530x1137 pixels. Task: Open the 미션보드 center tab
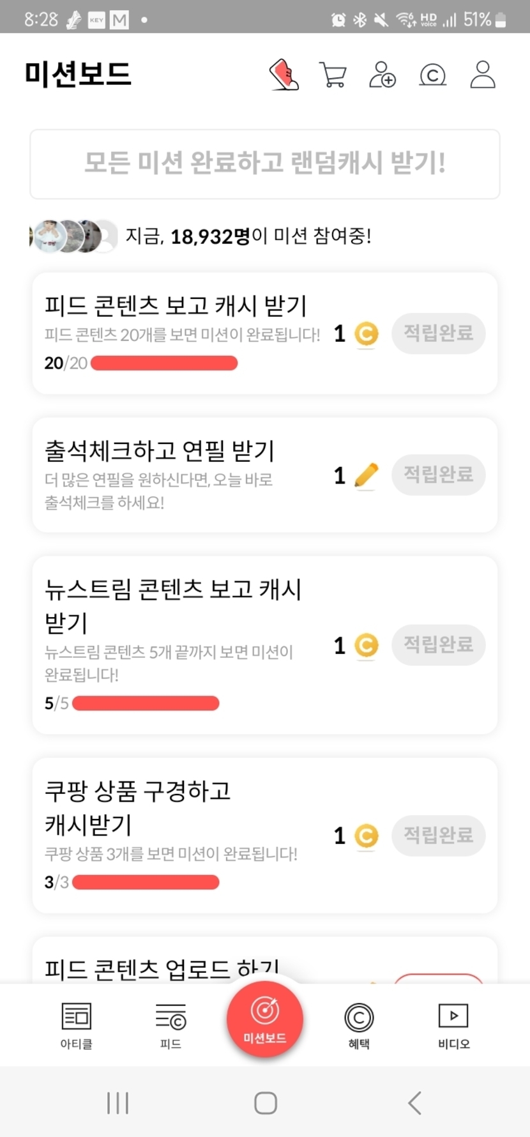point(264,1019)
